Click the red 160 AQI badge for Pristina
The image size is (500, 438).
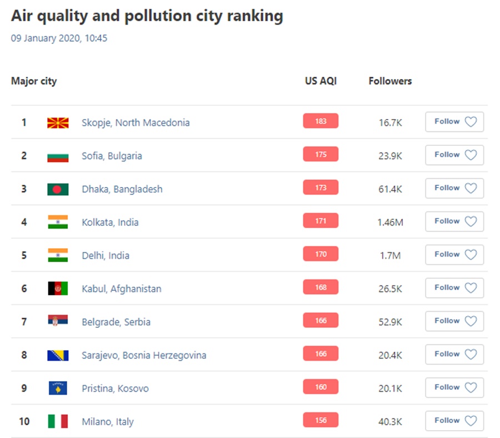321,387
